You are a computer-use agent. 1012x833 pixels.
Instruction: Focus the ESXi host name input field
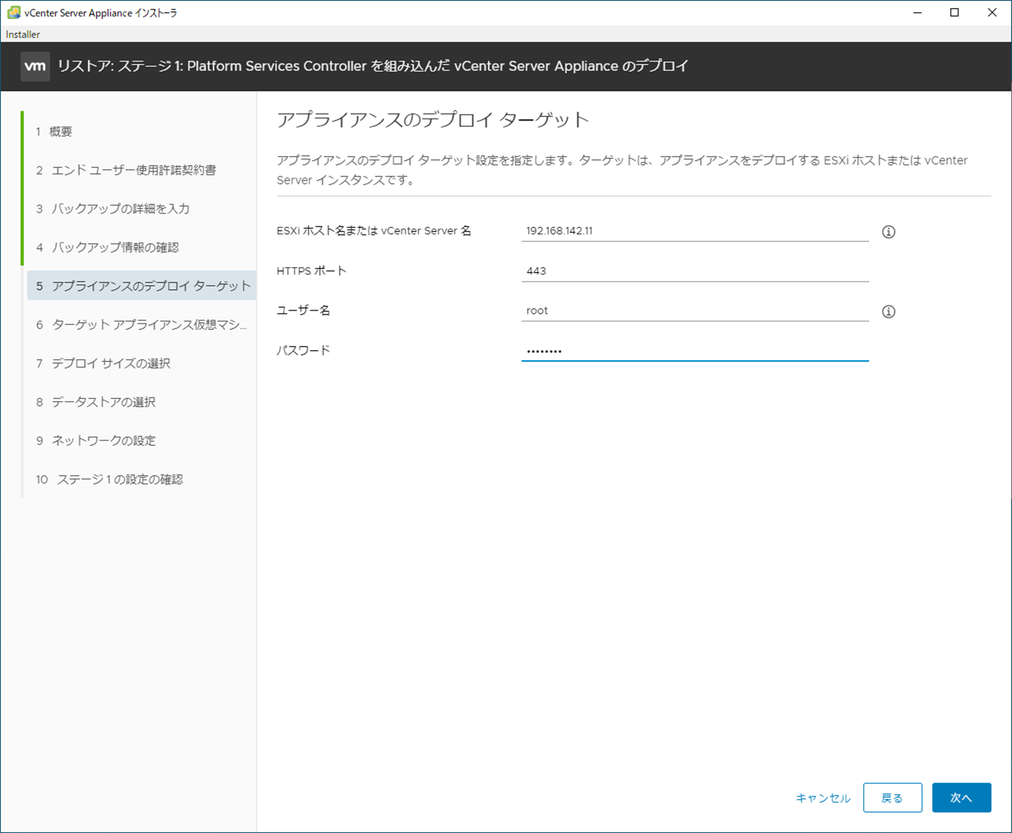coord(694,231)
